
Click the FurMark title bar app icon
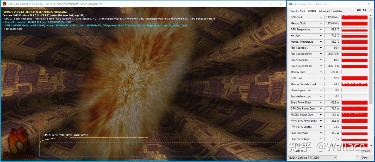click(x=4, y=4)
